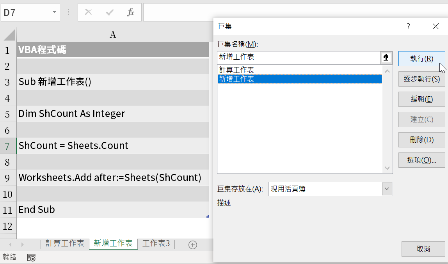Click the macro recording status bar icon
448x264 pixels.
pos(31,257)
